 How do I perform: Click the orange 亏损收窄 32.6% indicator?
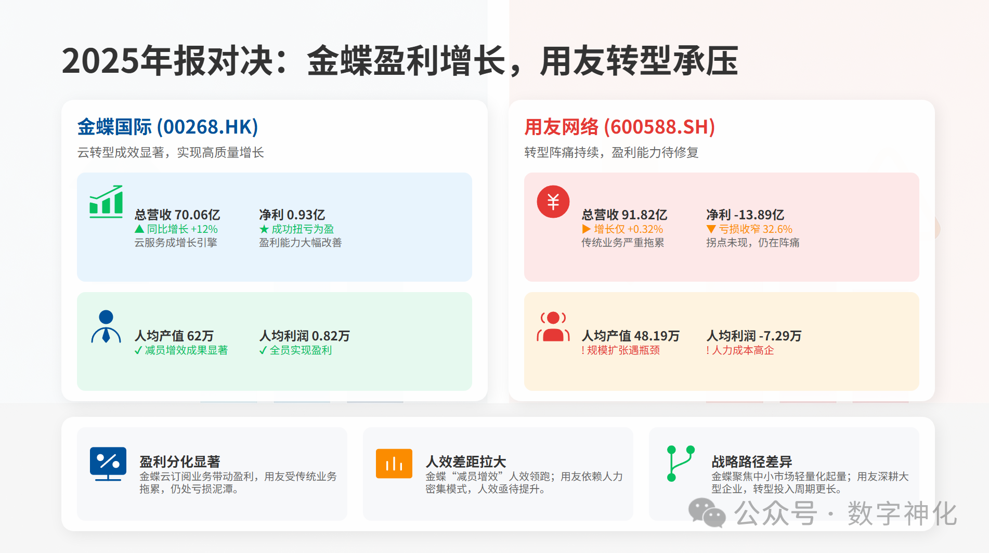[x=749, y=229]
